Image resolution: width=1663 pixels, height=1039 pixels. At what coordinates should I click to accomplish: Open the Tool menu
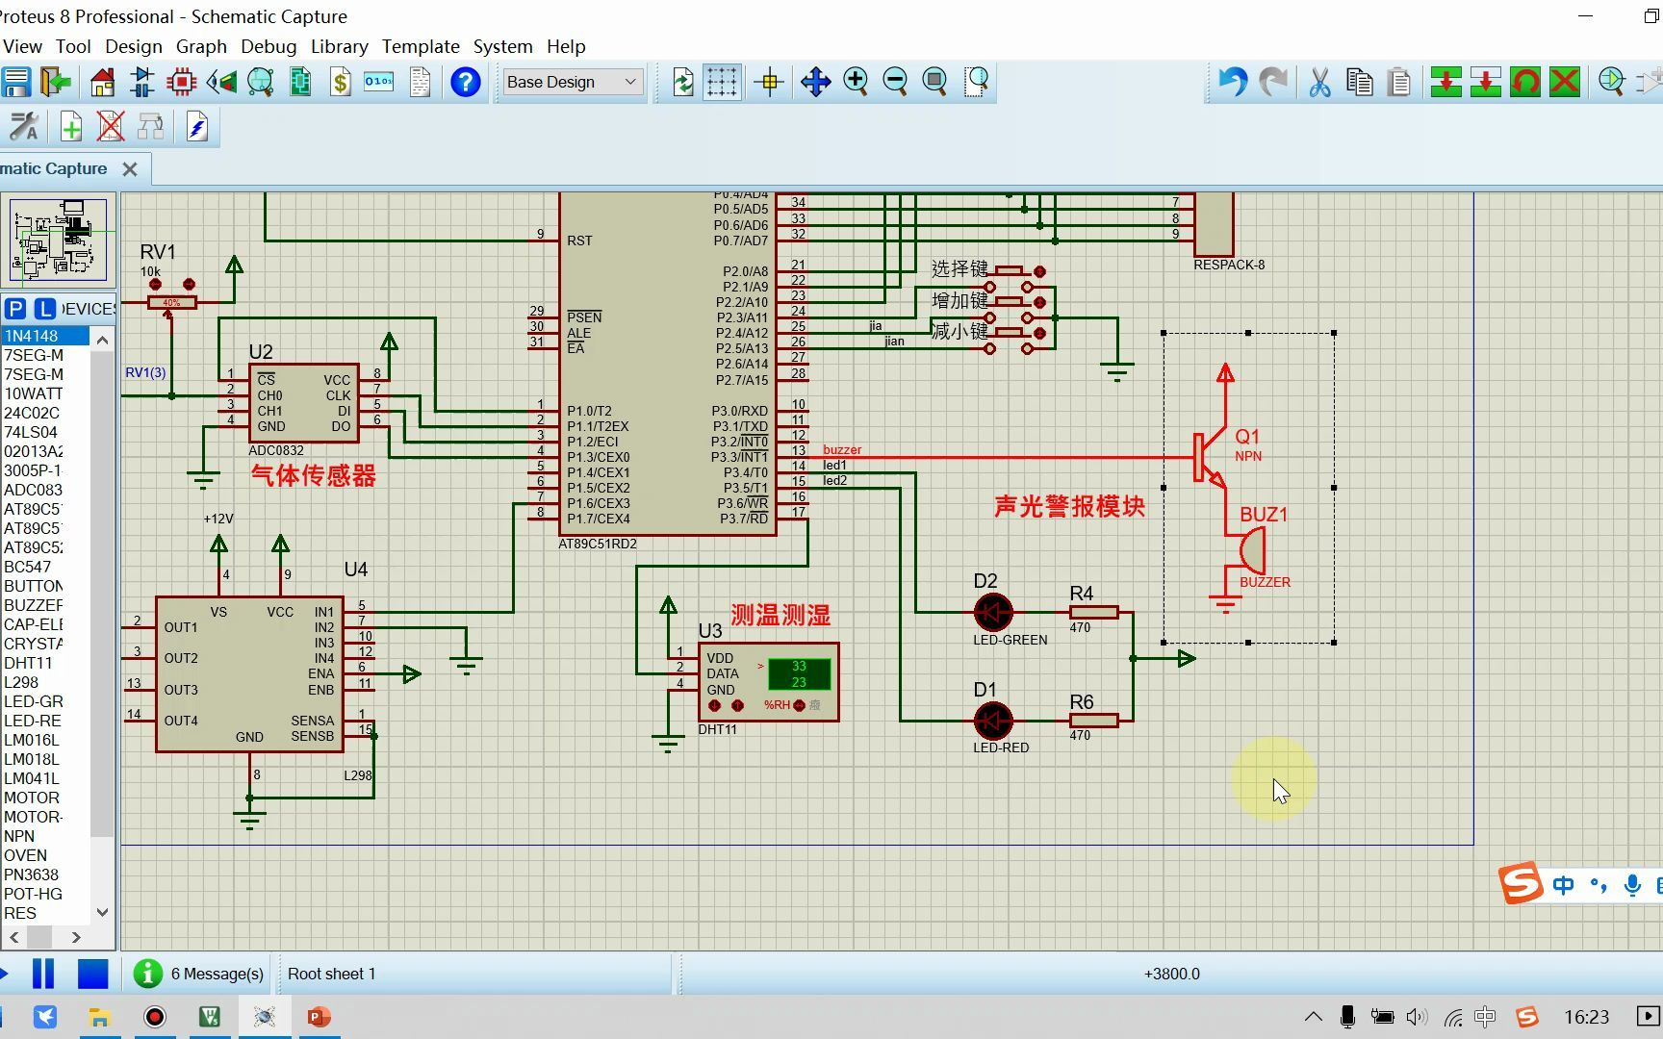(x=73, y=46)
